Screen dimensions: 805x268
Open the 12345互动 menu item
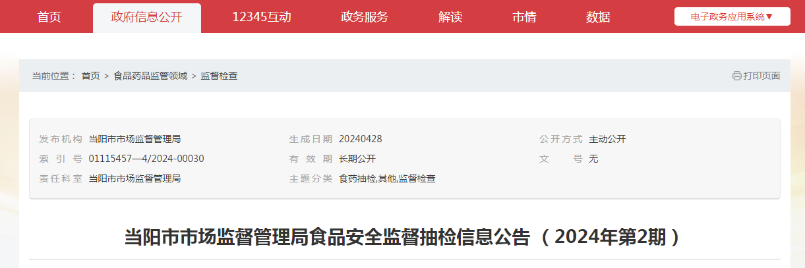coord(262,17)
